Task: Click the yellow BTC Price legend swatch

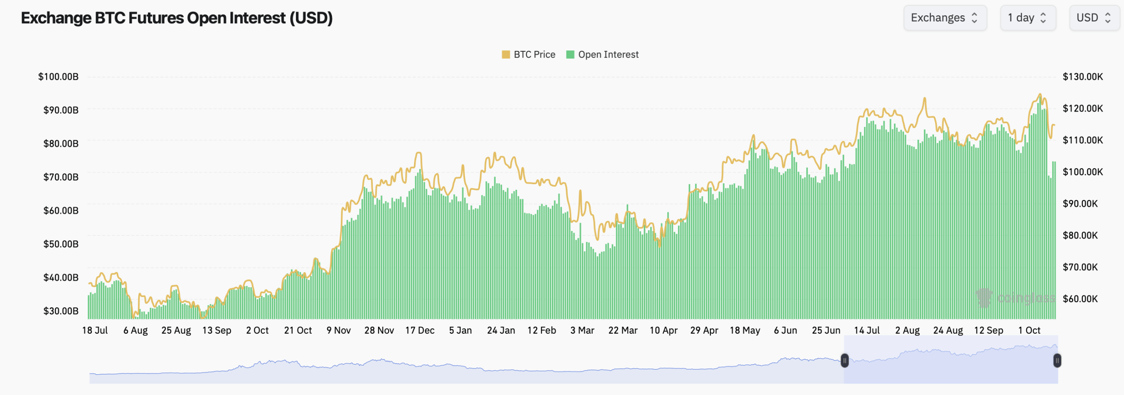Action: (x=506, y=54)
